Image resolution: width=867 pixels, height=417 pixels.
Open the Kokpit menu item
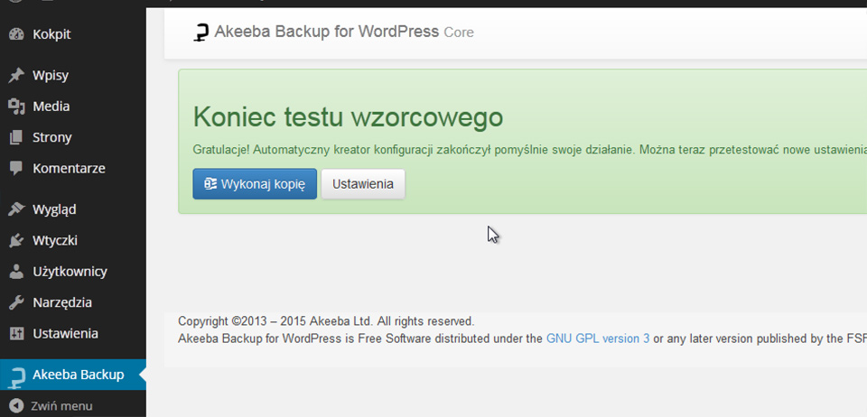pos(73,34)
